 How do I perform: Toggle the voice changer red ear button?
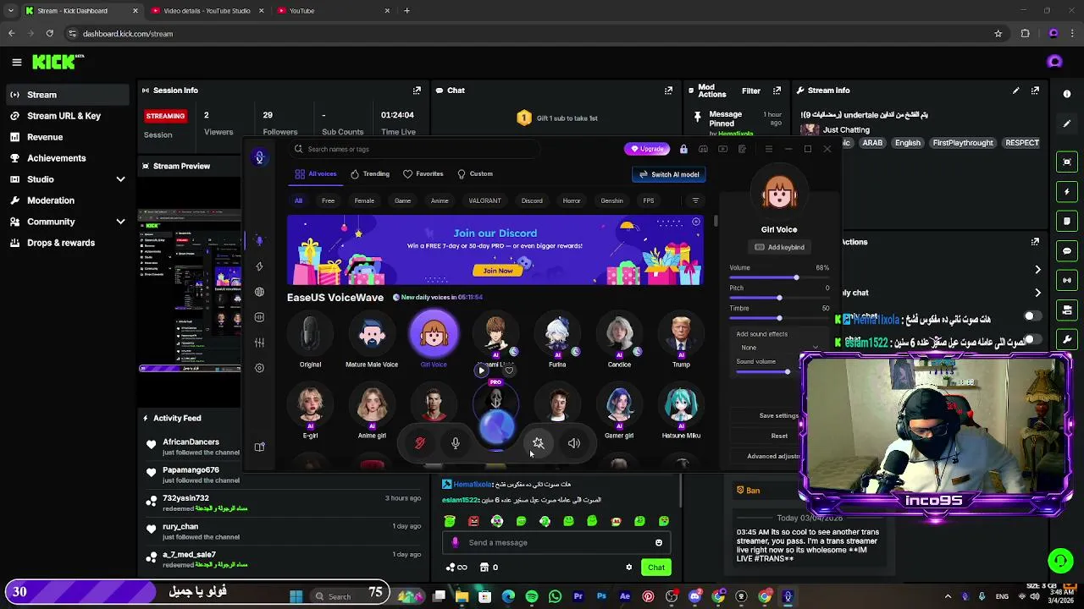click(x=419, y=443)
